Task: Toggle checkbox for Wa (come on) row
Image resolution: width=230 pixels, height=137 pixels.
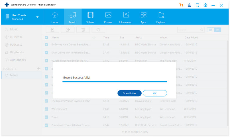Action: [46, 109]
